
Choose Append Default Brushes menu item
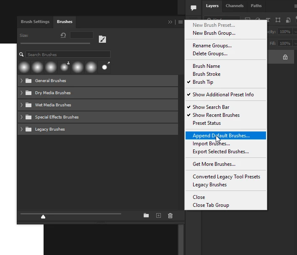click(x=226, y=136)
